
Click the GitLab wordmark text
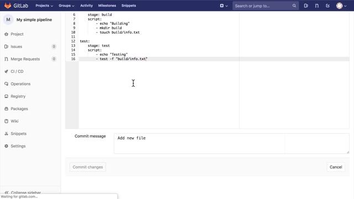[x=21, y=6]
